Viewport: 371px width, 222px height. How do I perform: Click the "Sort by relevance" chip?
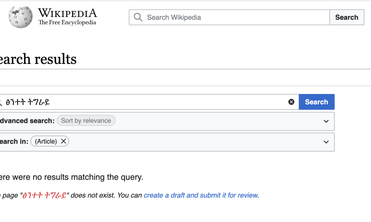(86, 121)
